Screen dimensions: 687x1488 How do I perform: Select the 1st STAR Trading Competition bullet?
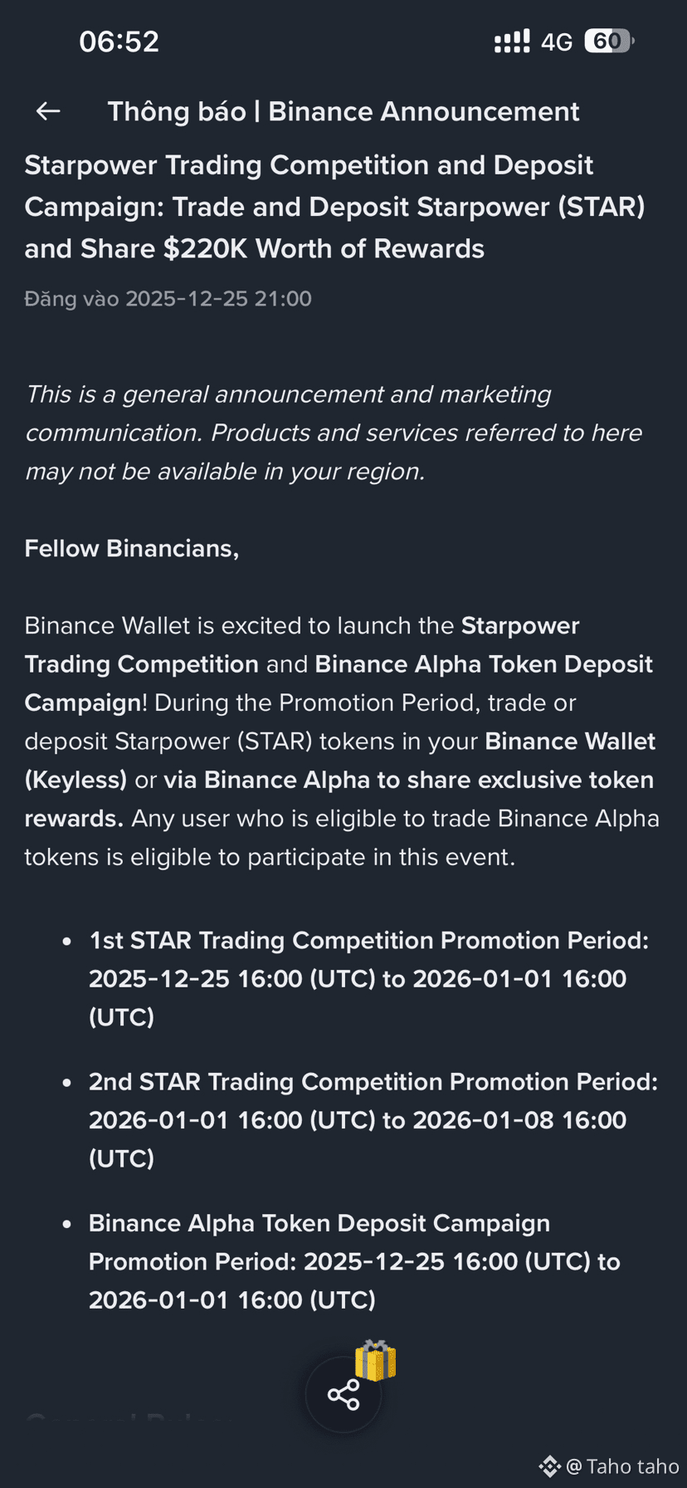368,978
